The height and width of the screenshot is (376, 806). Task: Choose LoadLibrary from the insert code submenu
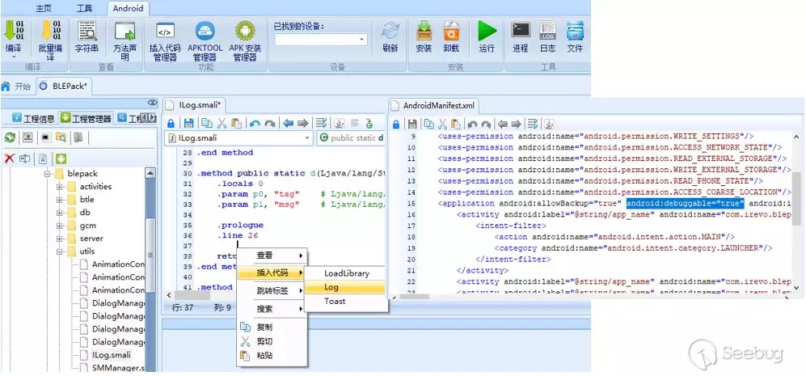(346, 273)
